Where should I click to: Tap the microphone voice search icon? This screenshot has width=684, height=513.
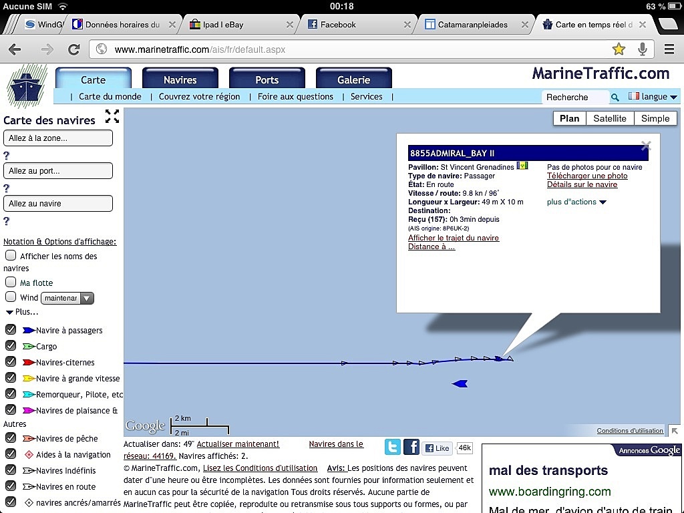click(642, 49)
